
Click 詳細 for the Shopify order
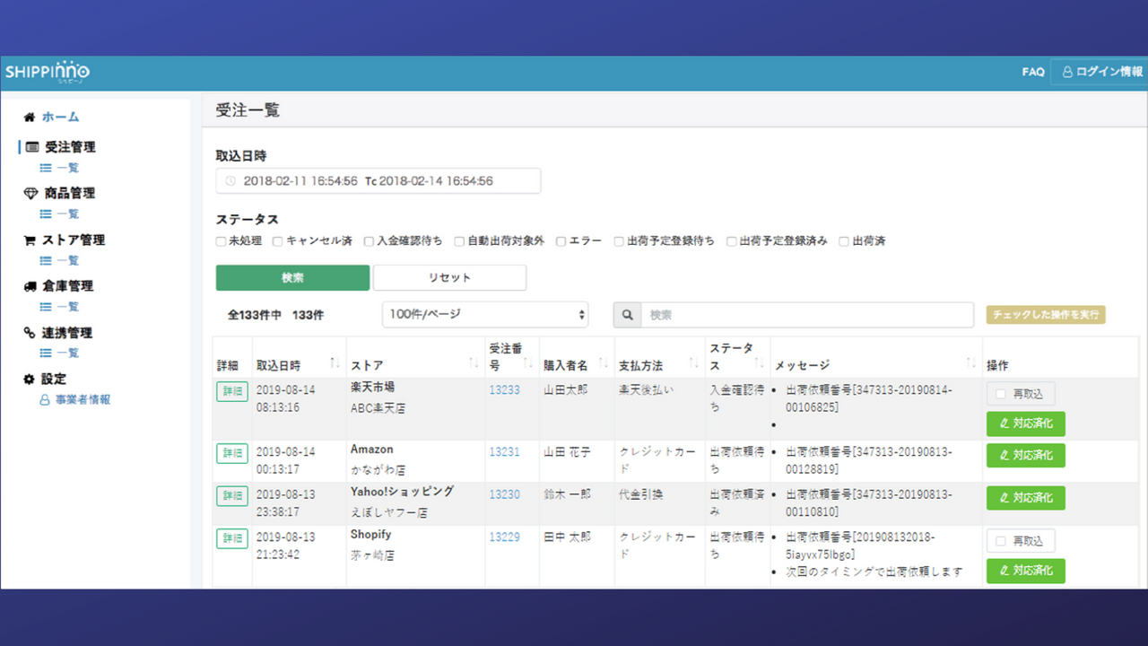pos(232,538)
